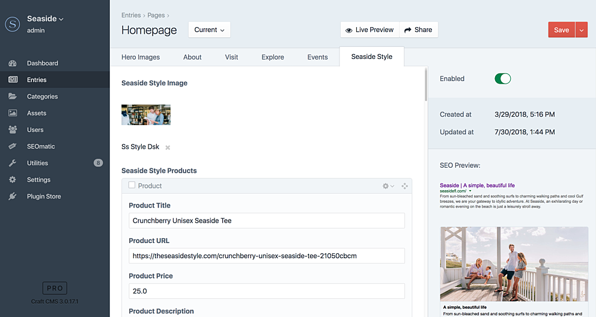The height and width of the screenshot is (317, 596).
Task: Switch to the About tab
Action: pos(192,57)
